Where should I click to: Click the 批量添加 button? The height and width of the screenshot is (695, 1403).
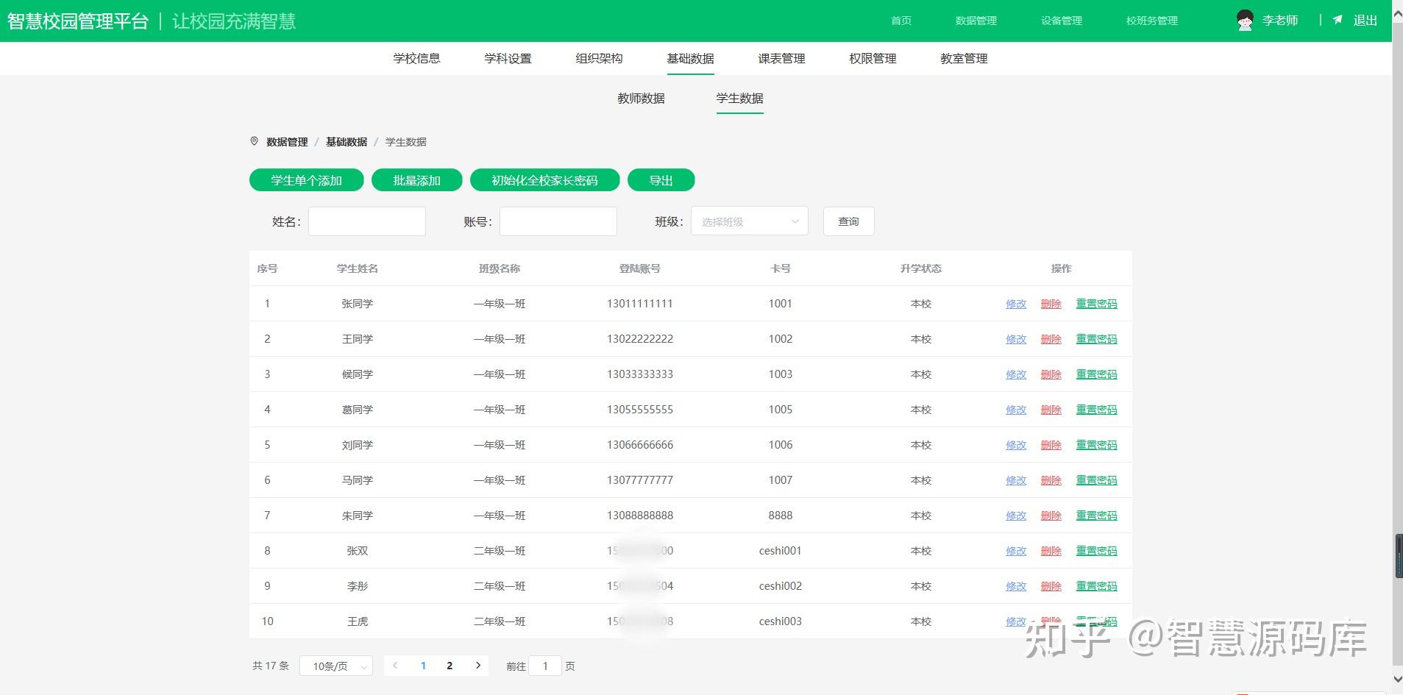[417, 180]
